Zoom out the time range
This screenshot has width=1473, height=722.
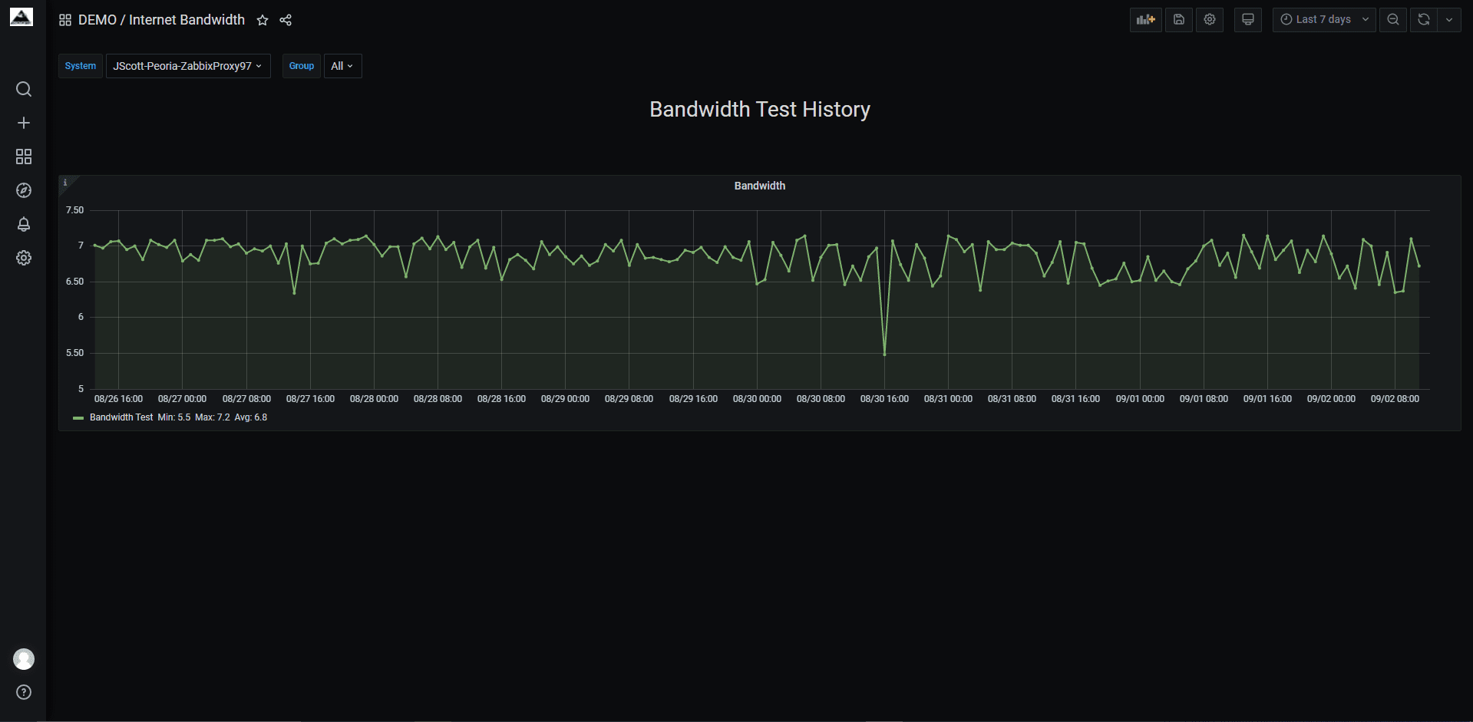pos(1393,20)
